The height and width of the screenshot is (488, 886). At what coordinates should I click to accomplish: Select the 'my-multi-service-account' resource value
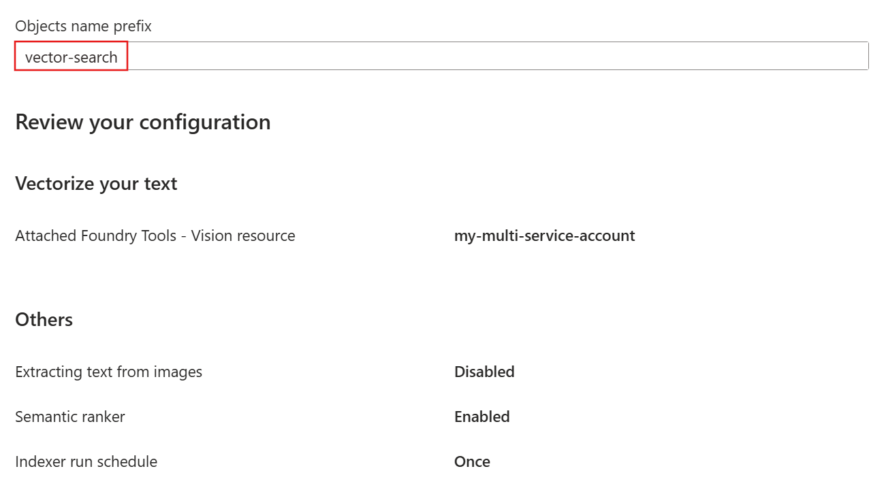(544, 236)
